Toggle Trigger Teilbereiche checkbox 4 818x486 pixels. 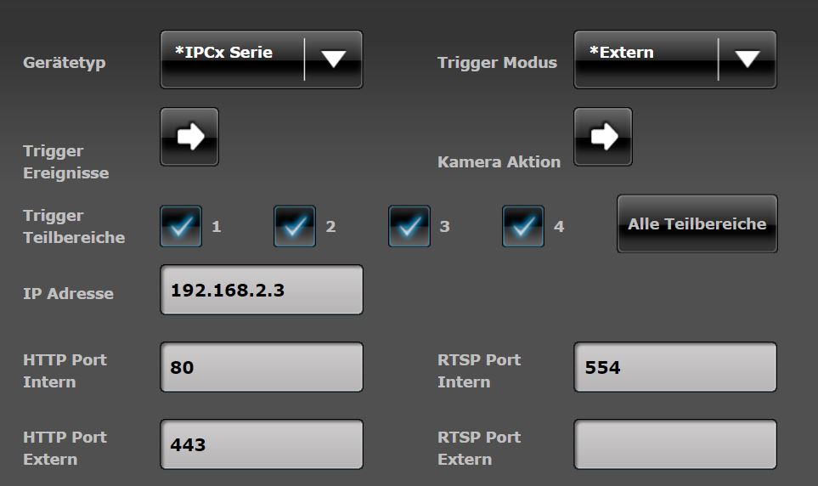click(523, 226)
